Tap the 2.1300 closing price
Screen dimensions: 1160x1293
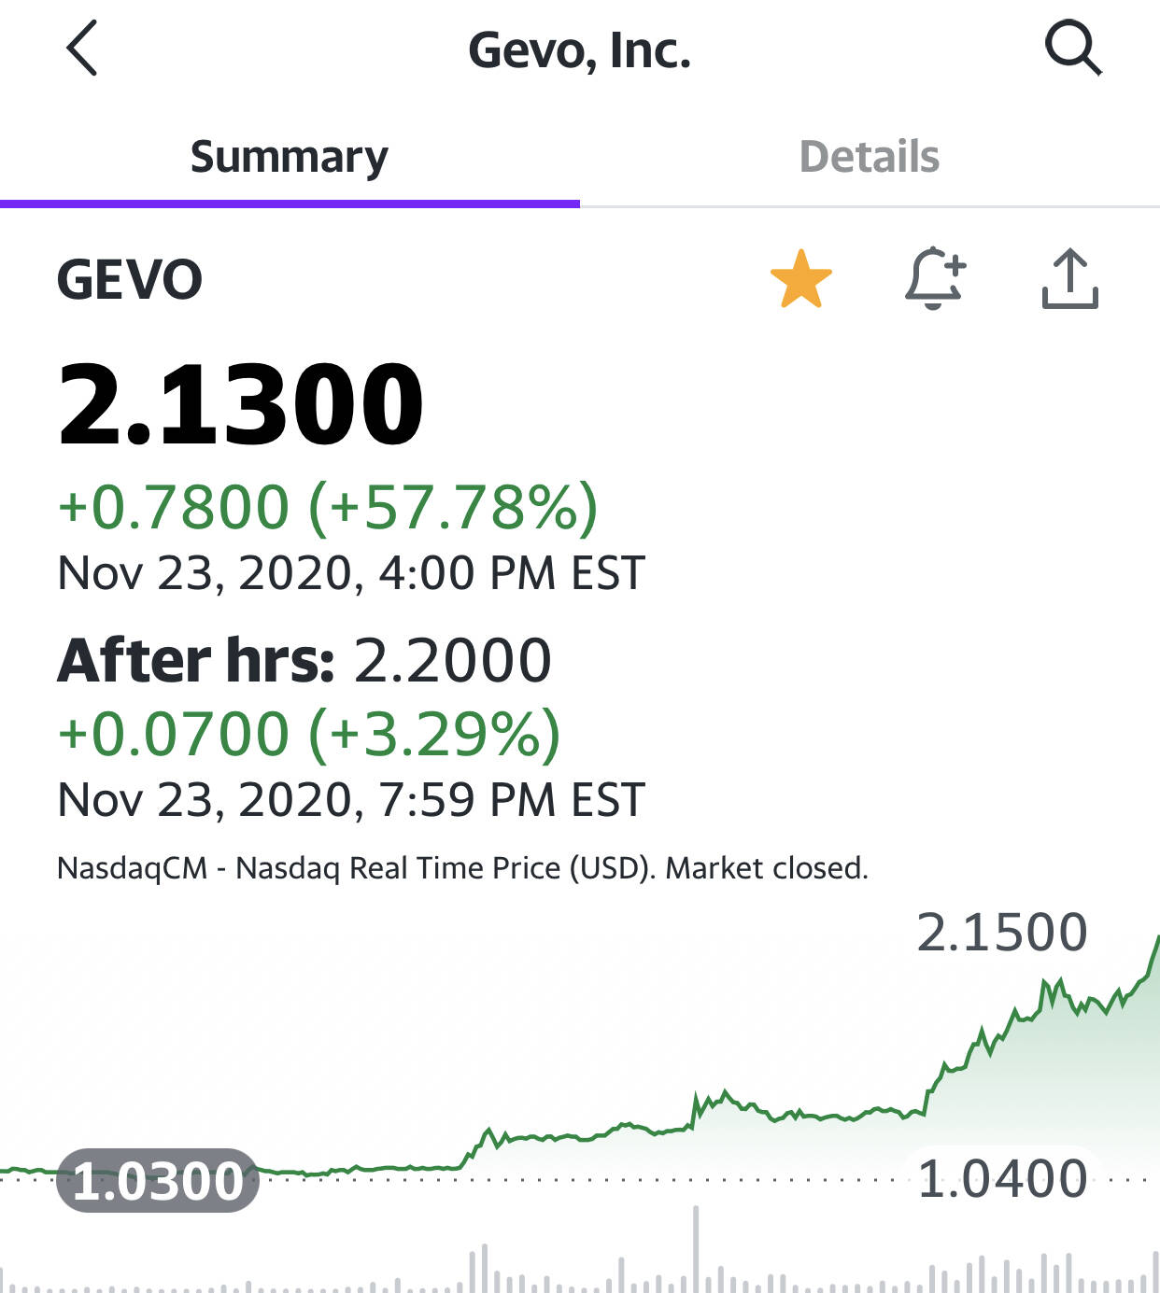[x=241, y=405]
